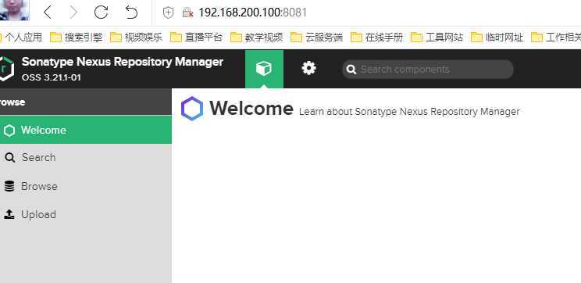This screenshot has width=581, height=283.
Task: Open Administration via gear icon
Action: (308, 68)
